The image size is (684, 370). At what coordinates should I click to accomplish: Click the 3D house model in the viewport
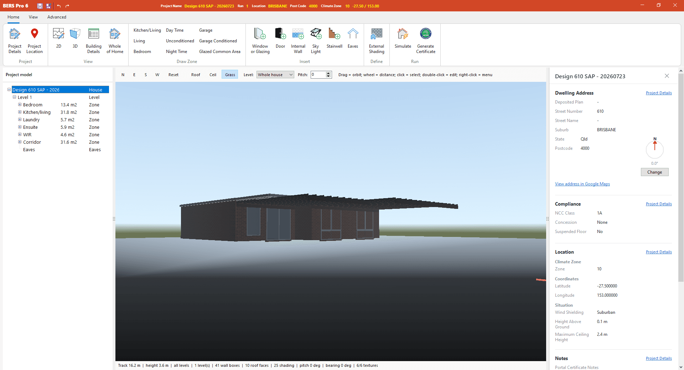point(280,221)
